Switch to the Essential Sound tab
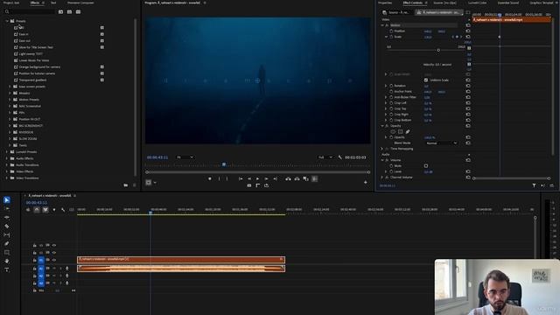Viewport: 560px width, 315px height. 508,3
